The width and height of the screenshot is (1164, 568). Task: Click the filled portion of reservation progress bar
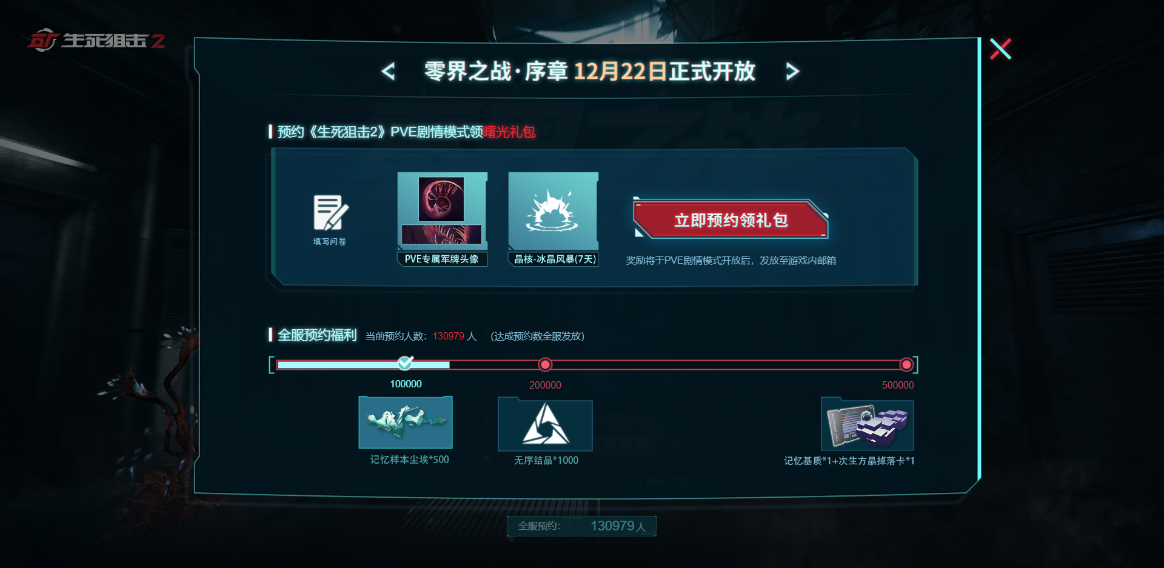[363, 365]
